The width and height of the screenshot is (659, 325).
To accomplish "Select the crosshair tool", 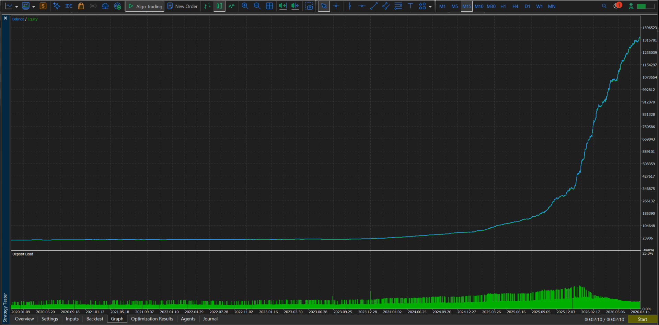I will click(x=336, y=6).
